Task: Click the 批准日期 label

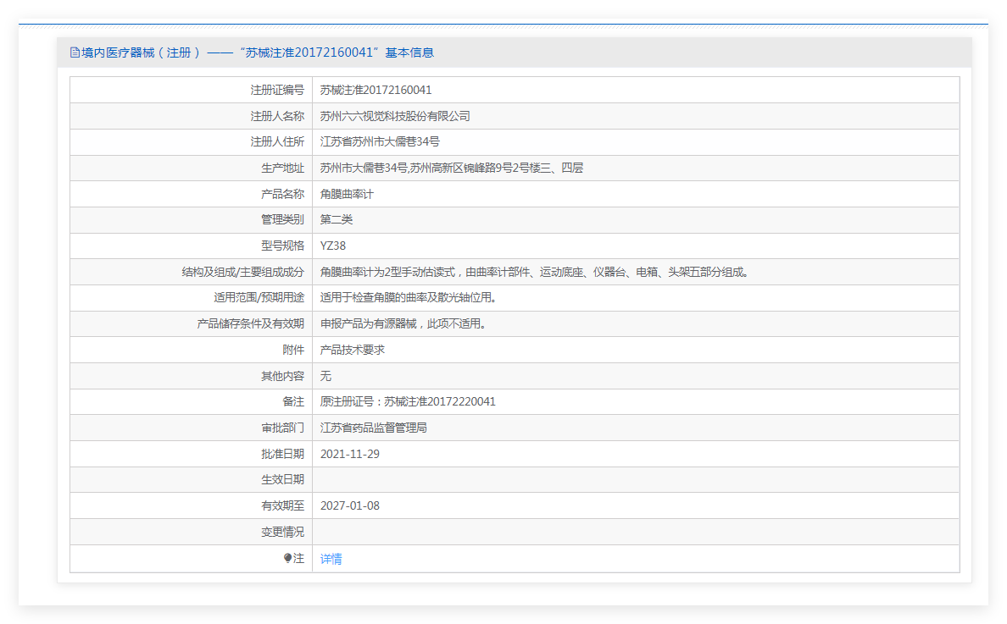Action: tap(282, 454)
